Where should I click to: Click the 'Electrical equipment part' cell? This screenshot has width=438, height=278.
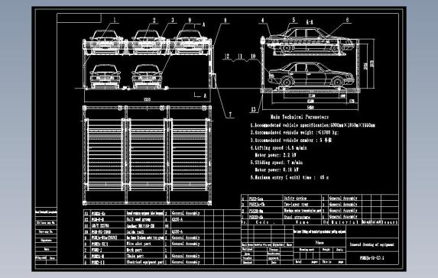(144, 262)
